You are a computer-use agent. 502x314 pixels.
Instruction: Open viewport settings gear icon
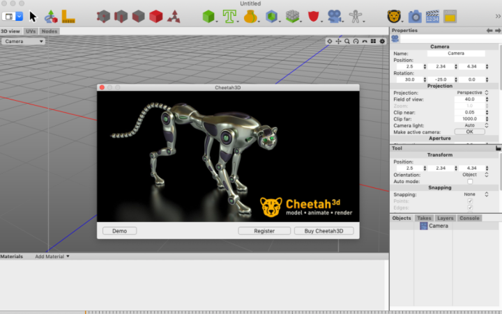click(x=382, y=41)
